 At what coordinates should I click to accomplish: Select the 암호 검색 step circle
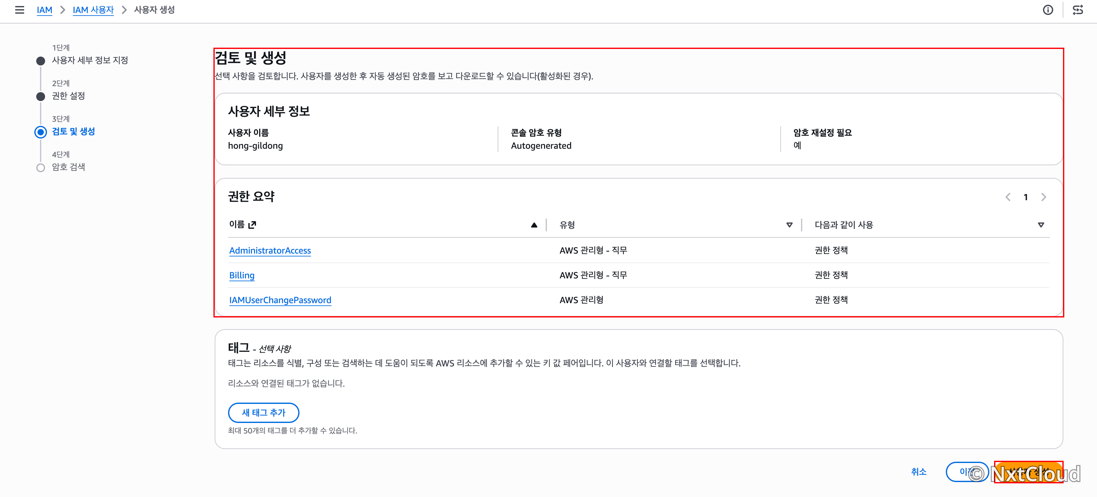coord(40,167)
